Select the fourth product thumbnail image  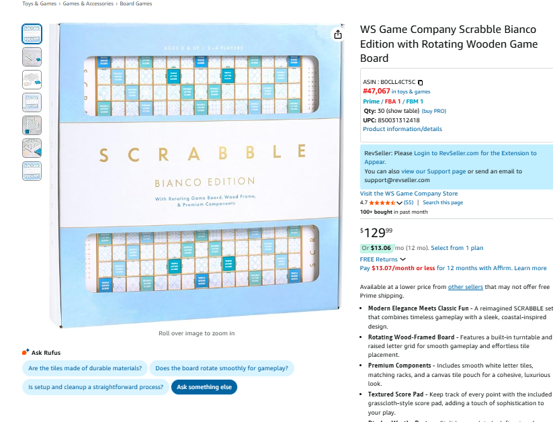point(32,102)
